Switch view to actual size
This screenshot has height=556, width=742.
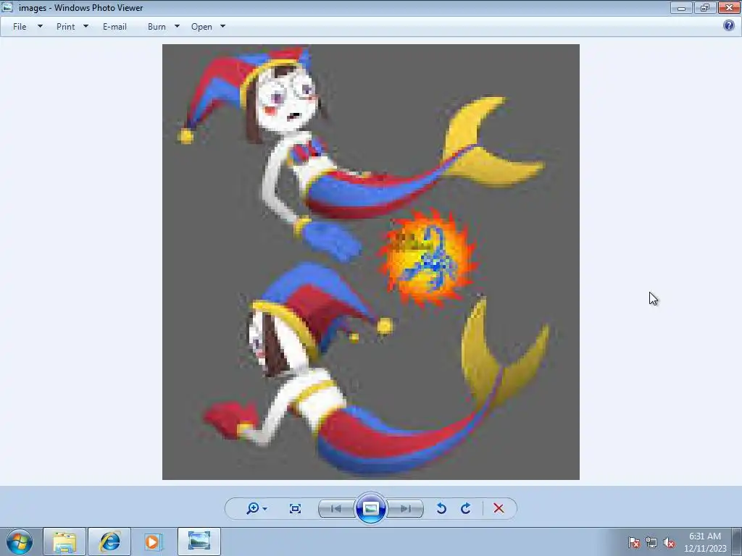[296, 508]
